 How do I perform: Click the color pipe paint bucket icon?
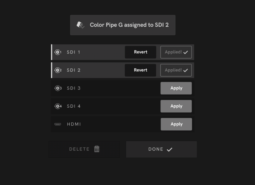pyautogui.click(x=80, y=25)
